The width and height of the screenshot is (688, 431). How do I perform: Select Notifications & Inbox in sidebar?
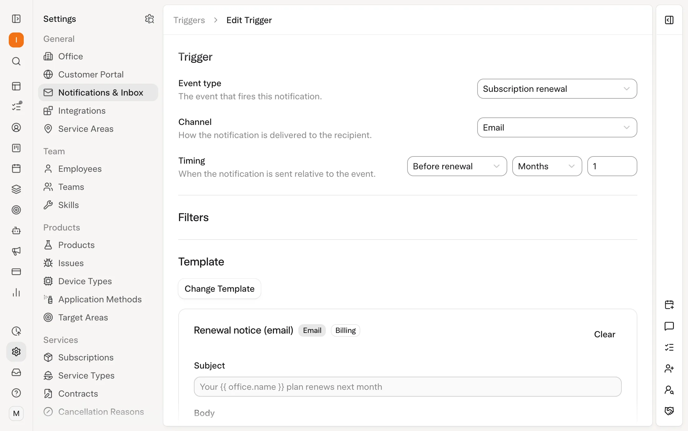click(98, 92)
